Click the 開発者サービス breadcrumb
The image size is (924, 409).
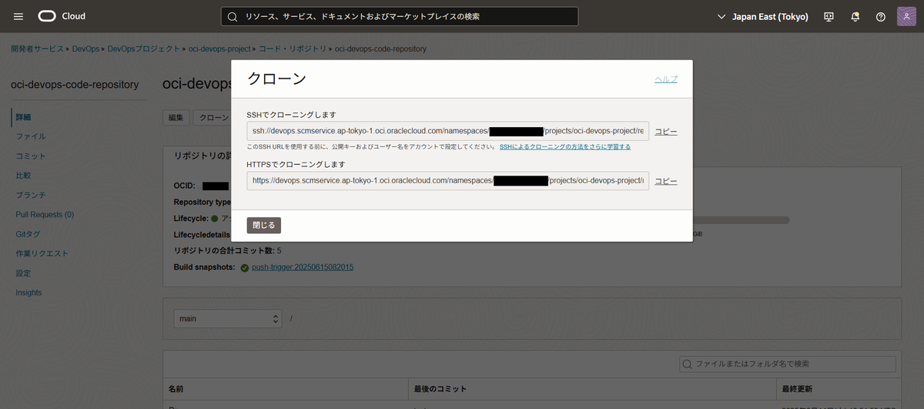tap(38, 49)
